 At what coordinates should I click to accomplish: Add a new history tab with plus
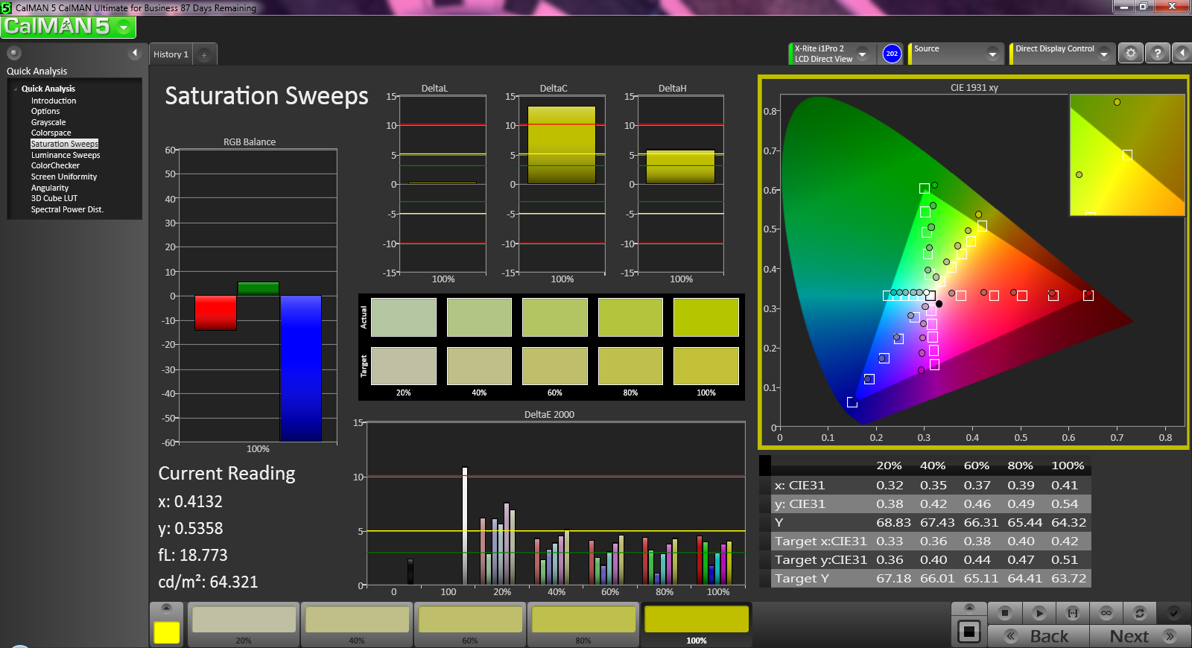click(x=204, y=54)
